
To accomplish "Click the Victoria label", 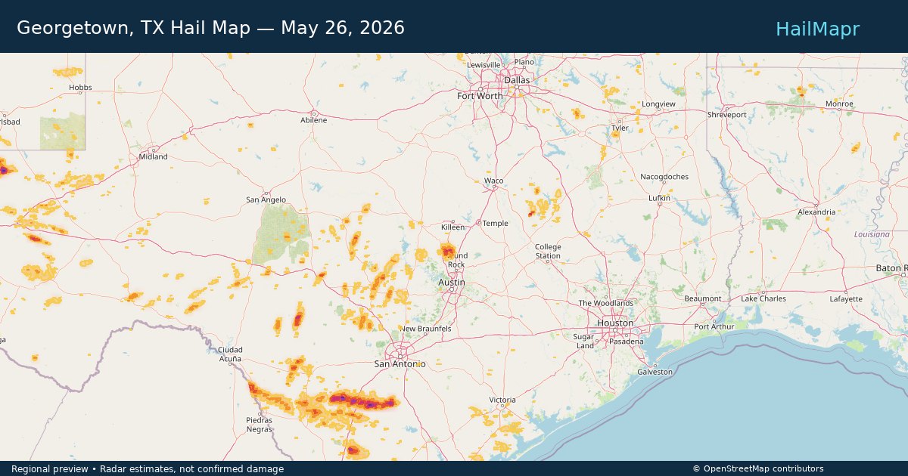I will point(502,400).
